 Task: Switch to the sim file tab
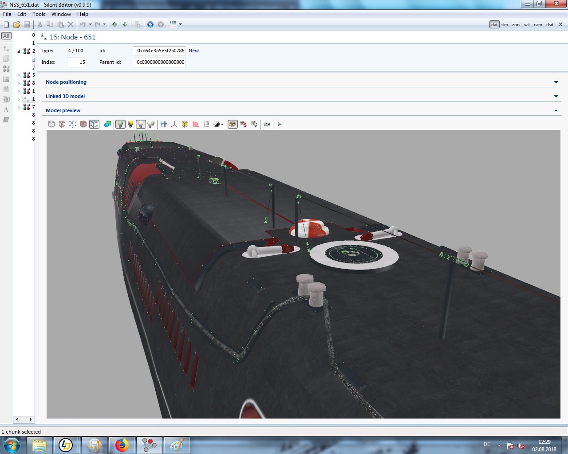(x=505, y=25)
